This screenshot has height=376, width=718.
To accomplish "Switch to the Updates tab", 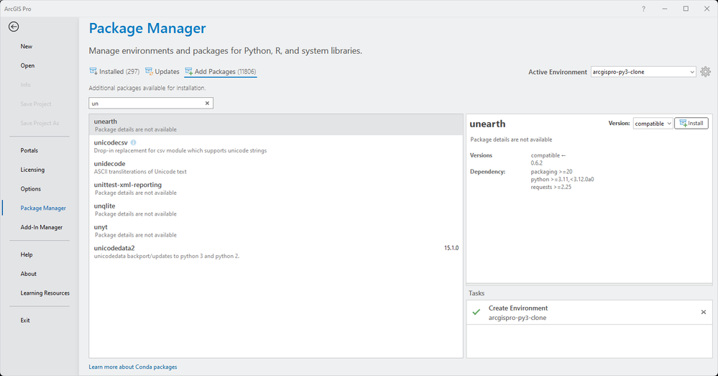I will point(162,71).
